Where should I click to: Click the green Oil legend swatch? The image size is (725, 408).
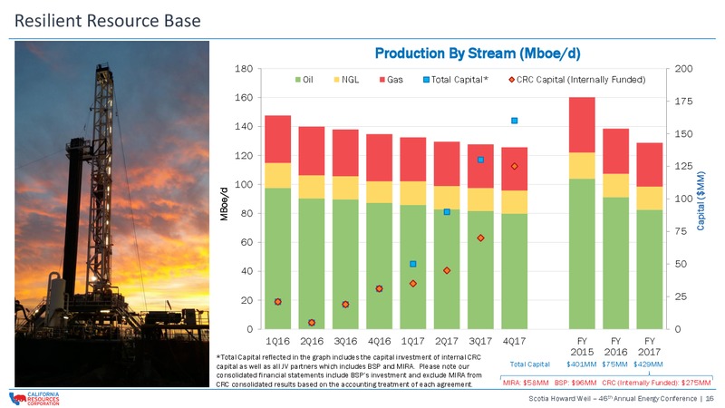tap(298, 80)
